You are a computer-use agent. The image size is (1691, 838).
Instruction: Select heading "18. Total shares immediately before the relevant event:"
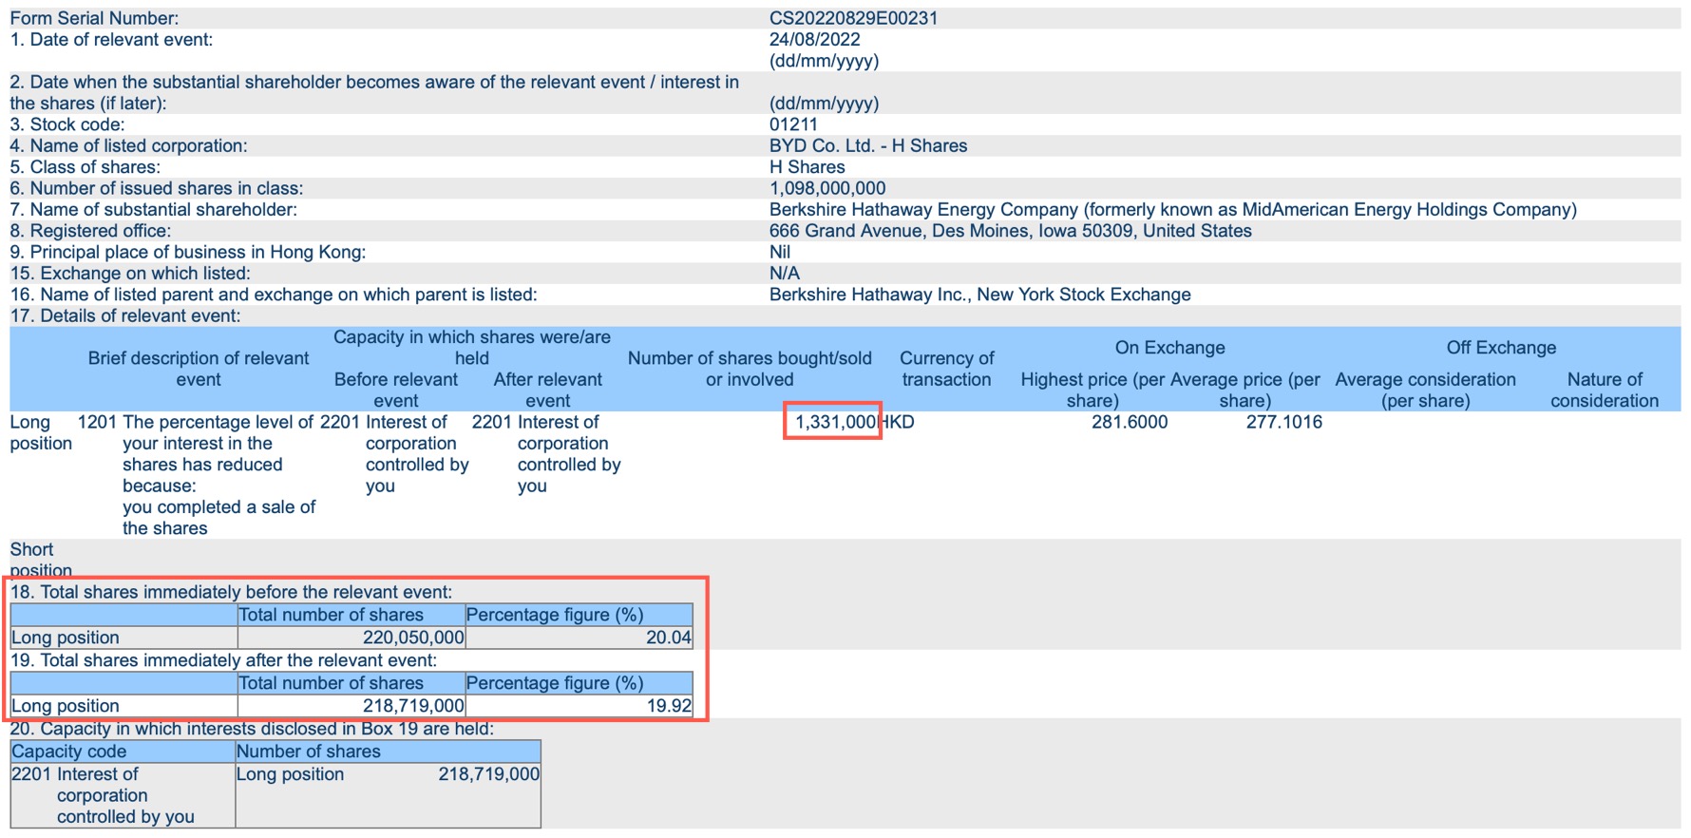click(231, 592)
